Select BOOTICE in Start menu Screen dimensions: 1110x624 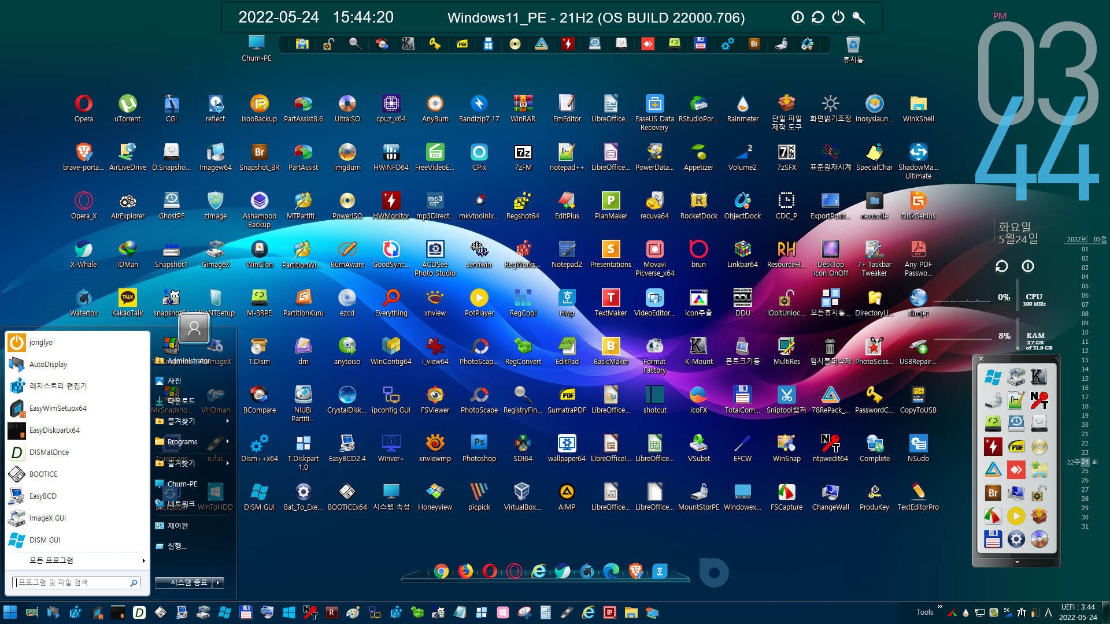coord(77,474)
